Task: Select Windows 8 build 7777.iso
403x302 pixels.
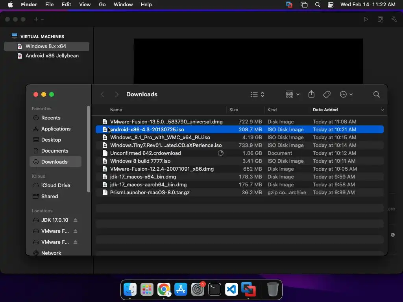Action: (240, 161)
